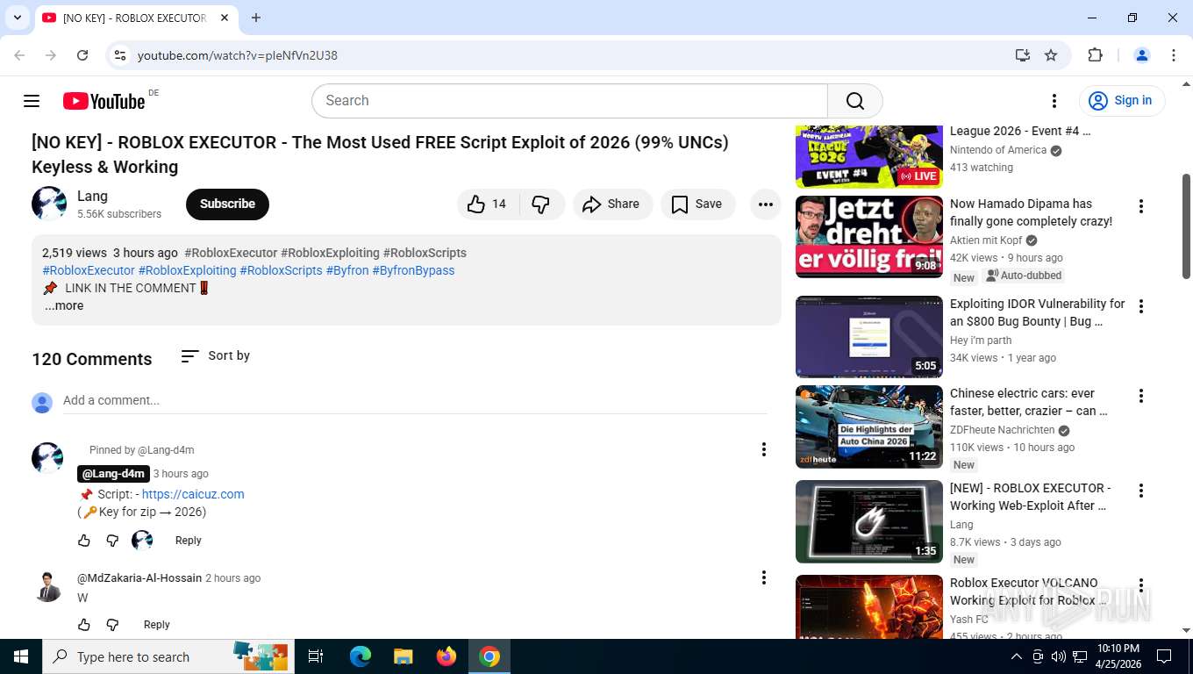Viewport: 1193px width, 674px height.
Task: Open @MdZakaria-Al-Hossain profile name link
Action: tap(139, 578)
